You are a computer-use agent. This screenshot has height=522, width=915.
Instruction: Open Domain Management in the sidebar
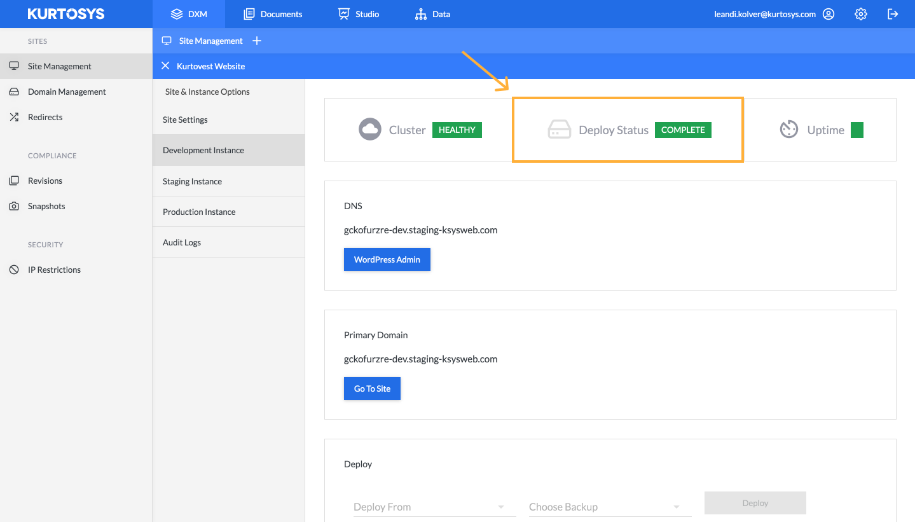point(76,92)
